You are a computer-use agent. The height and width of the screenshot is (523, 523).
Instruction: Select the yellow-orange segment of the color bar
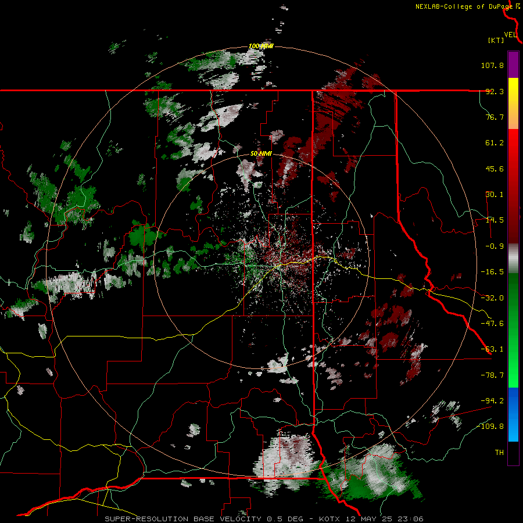pyautogui.click(x=513, y=103)
